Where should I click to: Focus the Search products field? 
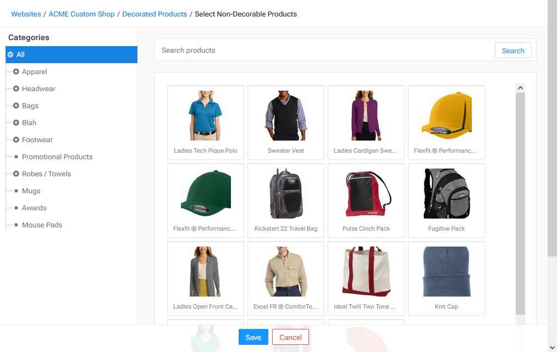pos(324,51)
